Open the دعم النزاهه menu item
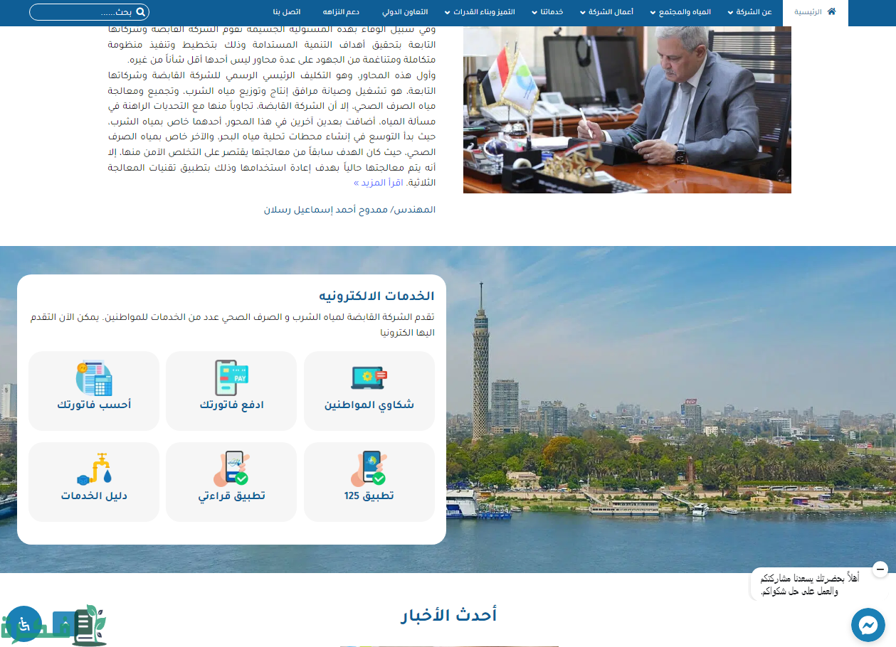The height and width of the screenshot is (647, 896). pyautogui.click(x=341, y=12)
